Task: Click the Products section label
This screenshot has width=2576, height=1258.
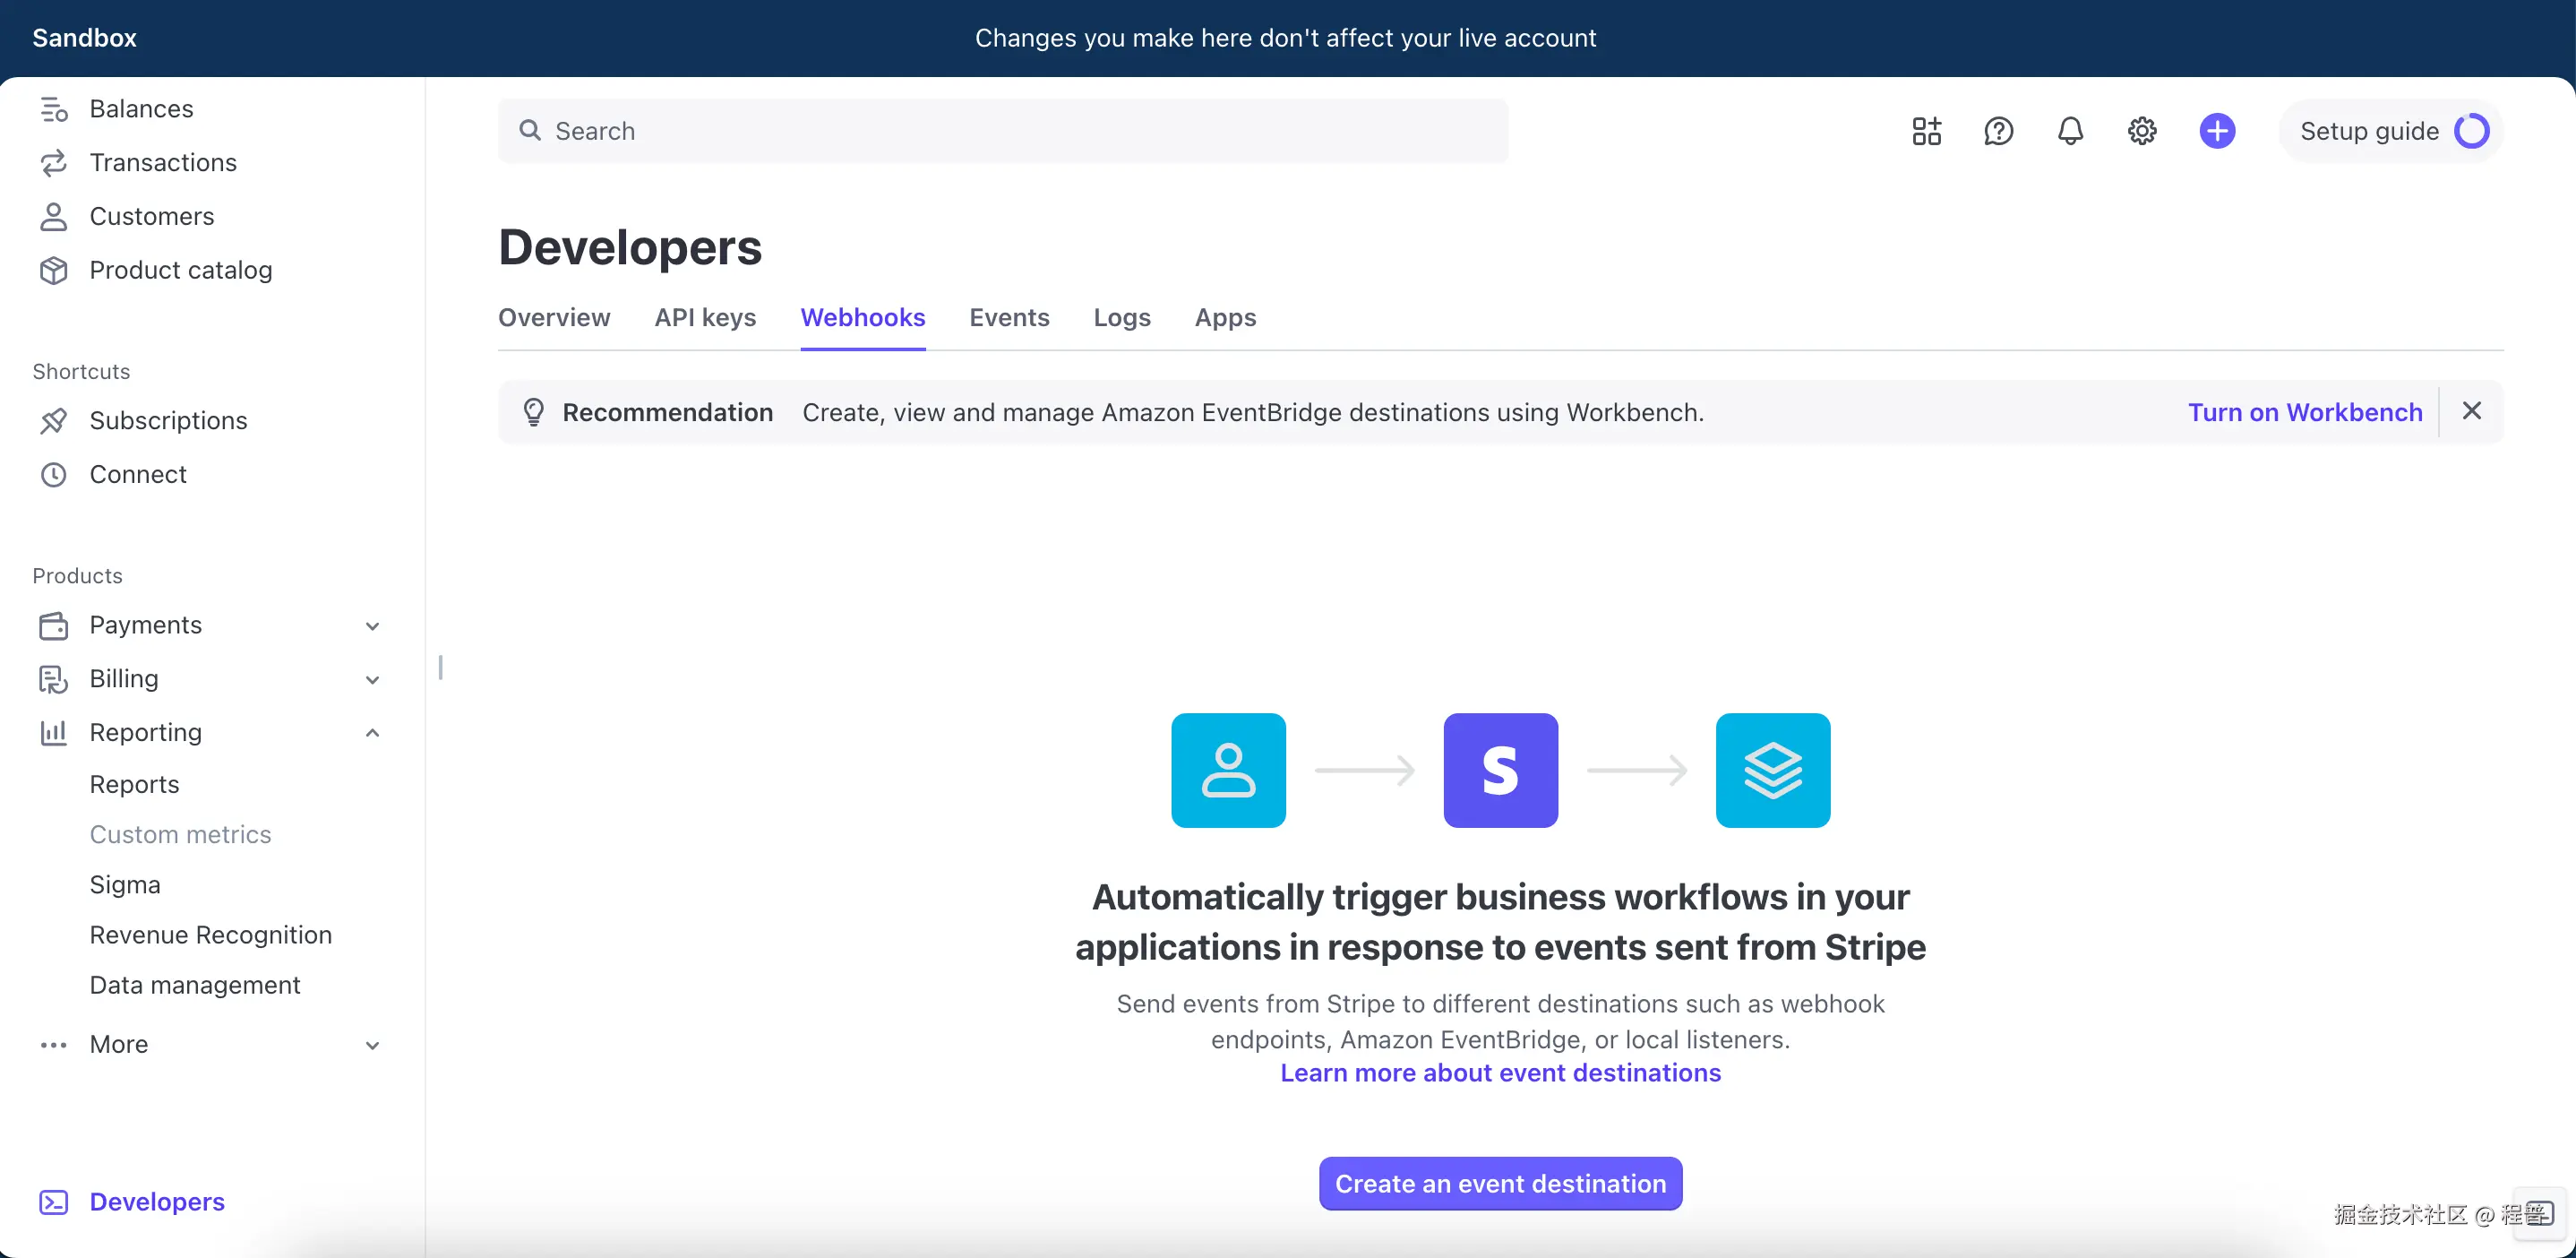Action: (x=77, y=576)
